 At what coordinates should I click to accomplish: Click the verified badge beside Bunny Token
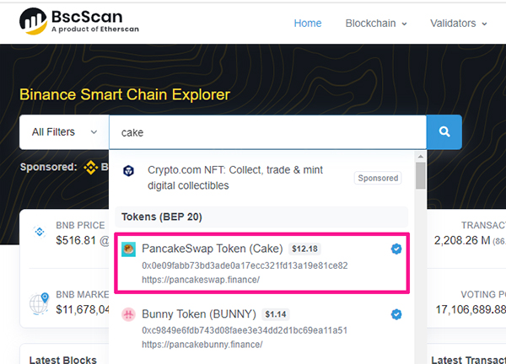tap(396, 314)
